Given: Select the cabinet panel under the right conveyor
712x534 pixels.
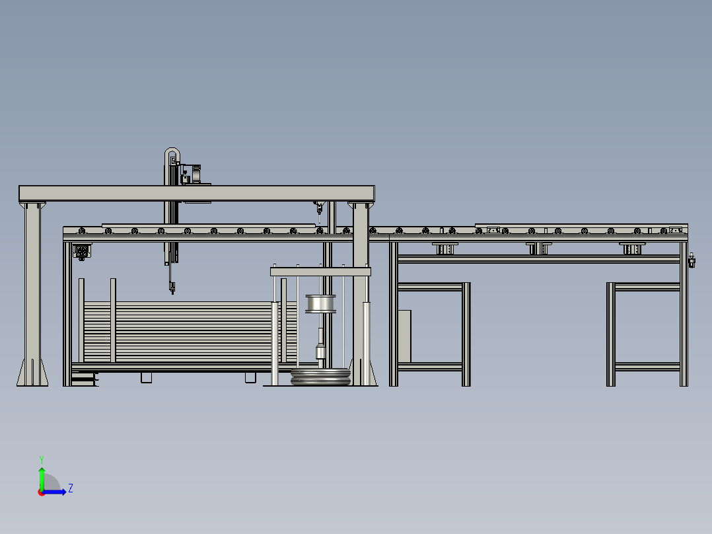Looking at the screenshot, I should (x=405, y=336).
